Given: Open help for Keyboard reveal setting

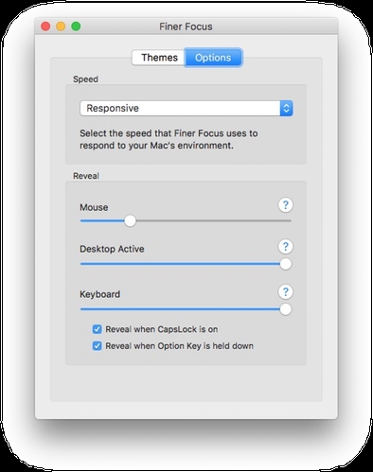Looking at the screenshot, I should point(285,292).
